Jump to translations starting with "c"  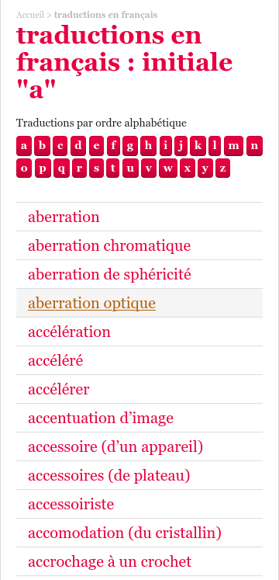[60, 146]
